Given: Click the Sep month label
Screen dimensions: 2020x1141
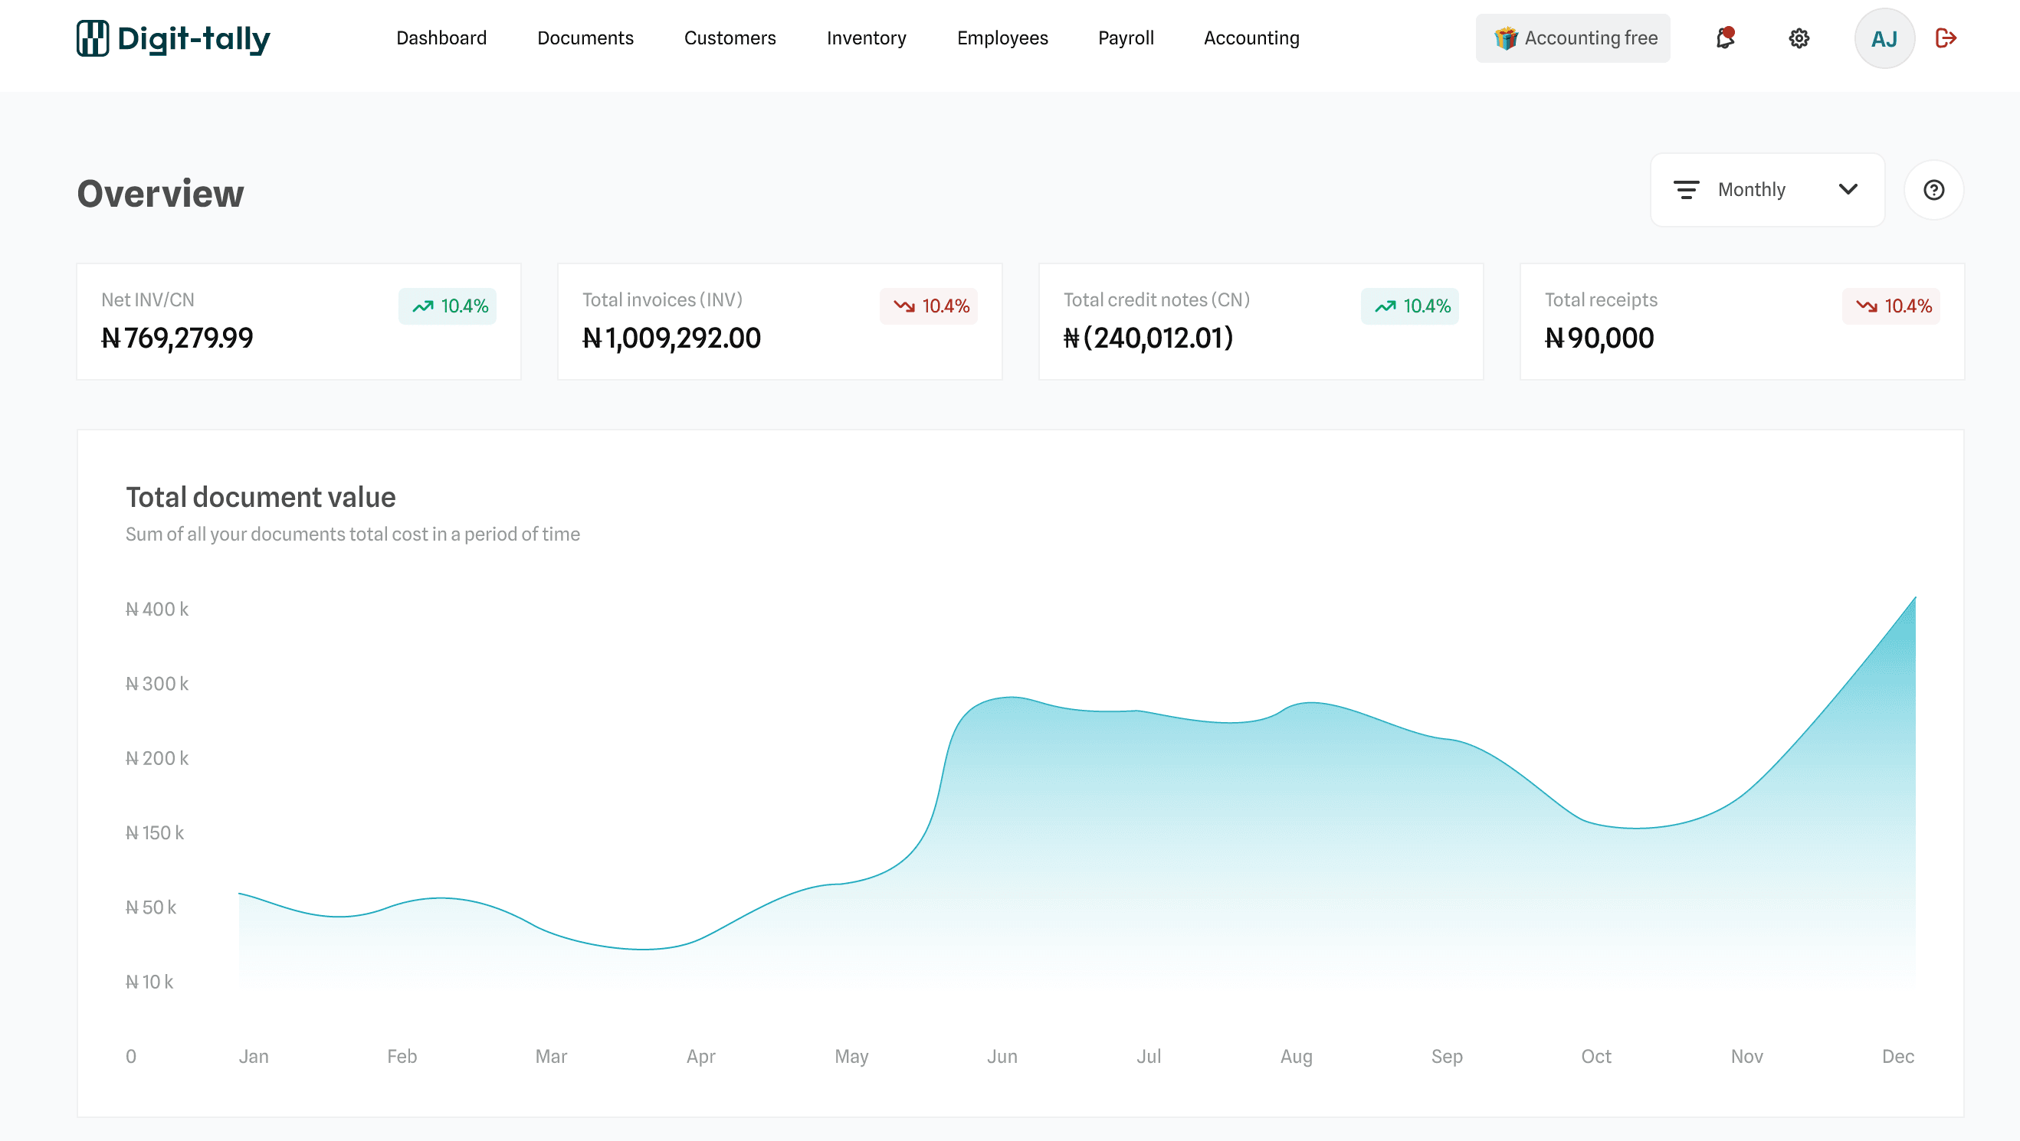Looking at the screenshot, I should [x=1446, y=1056].
